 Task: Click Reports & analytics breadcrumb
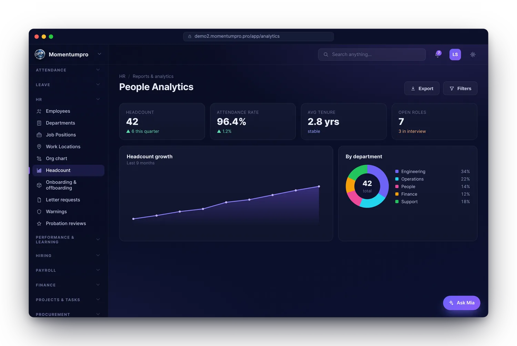point(153,77)
